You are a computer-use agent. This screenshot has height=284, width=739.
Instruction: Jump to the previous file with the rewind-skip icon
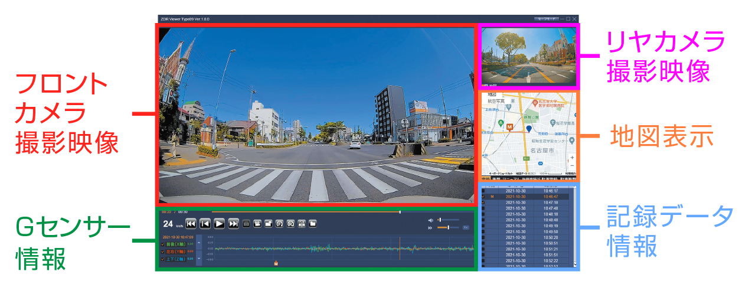191,224
